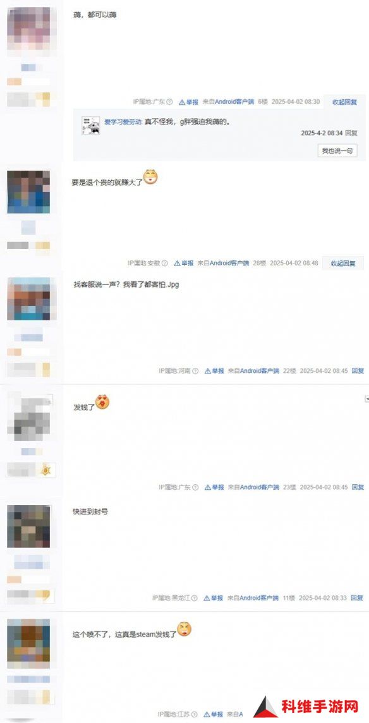Click 回复 on the 22楼 post
This screenshot has width=369, height=723.
click(358, 371)
